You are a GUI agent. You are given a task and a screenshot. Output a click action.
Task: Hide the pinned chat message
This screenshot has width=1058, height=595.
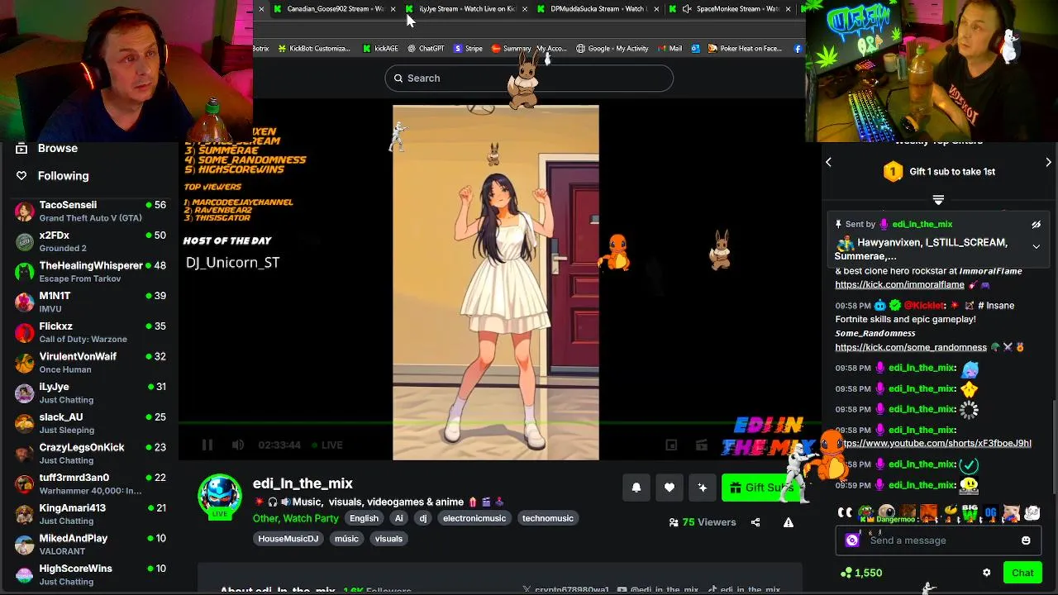click(x=1036, y=224)
